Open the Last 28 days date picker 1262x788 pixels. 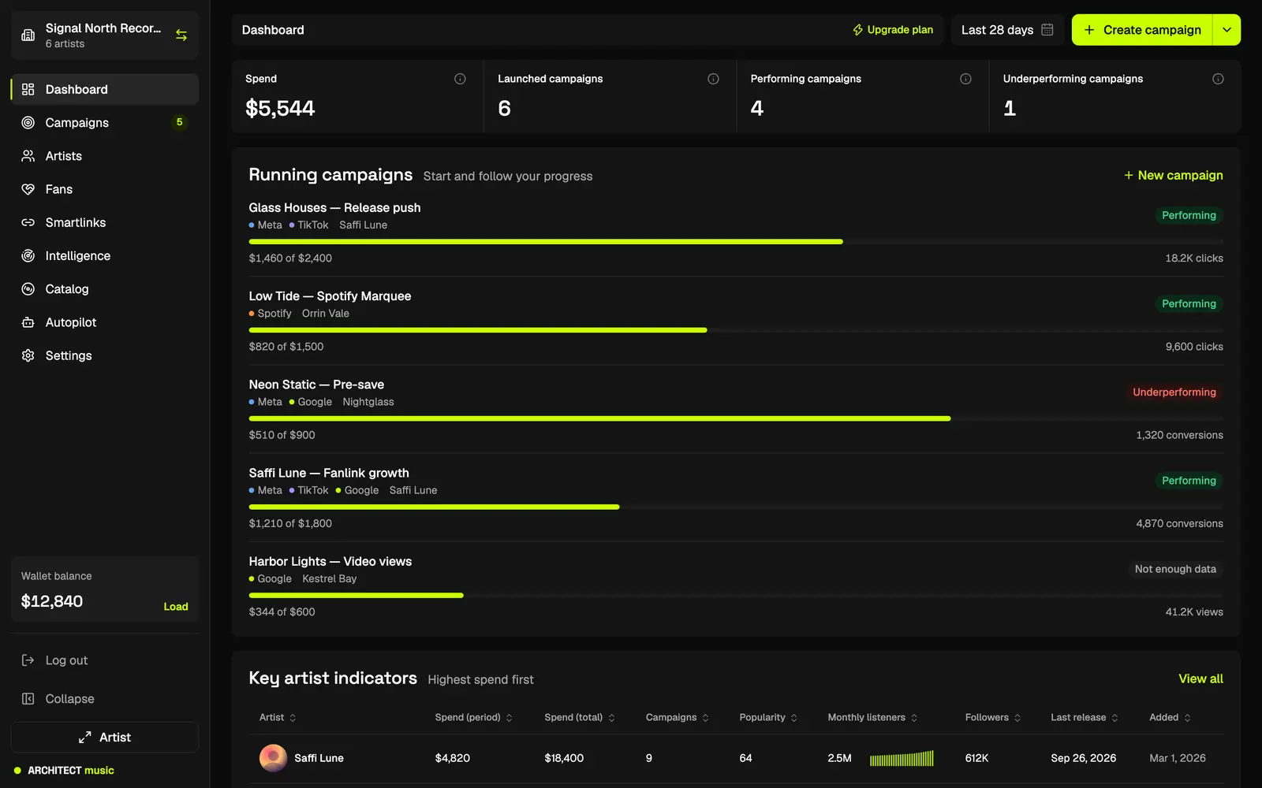[1007, 30]
